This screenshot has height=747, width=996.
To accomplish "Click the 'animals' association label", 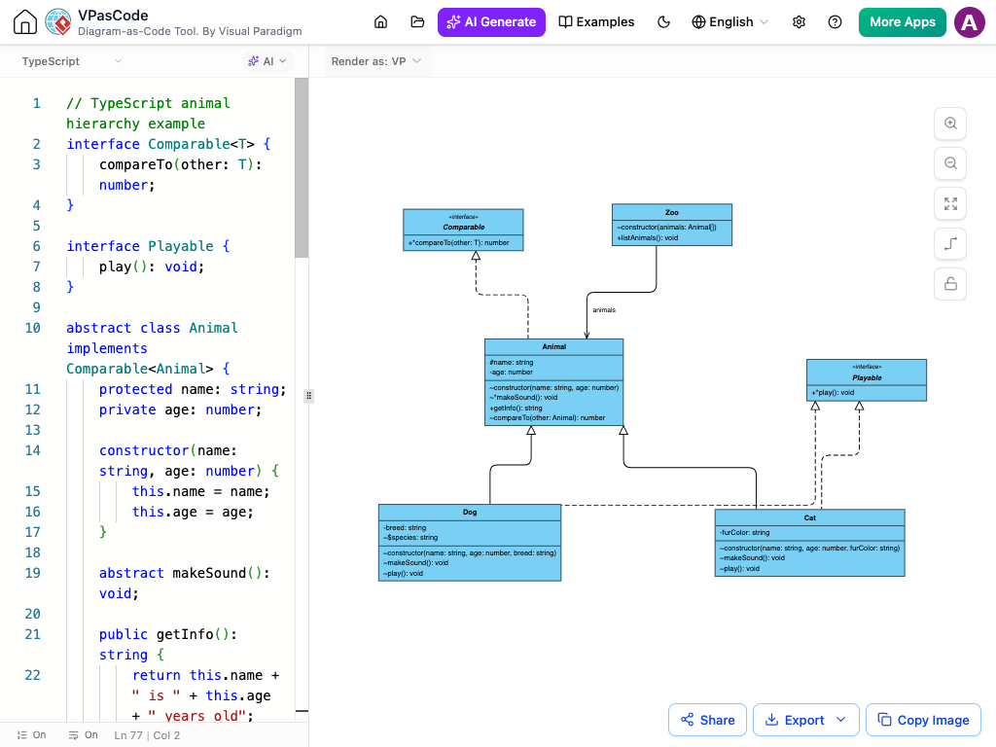I will coord(603,310).
